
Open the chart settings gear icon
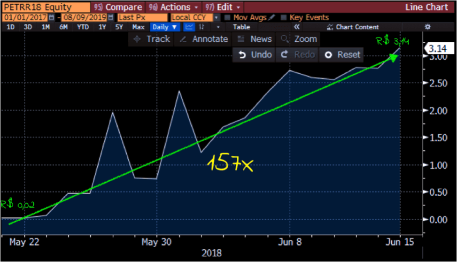[427, 27]
